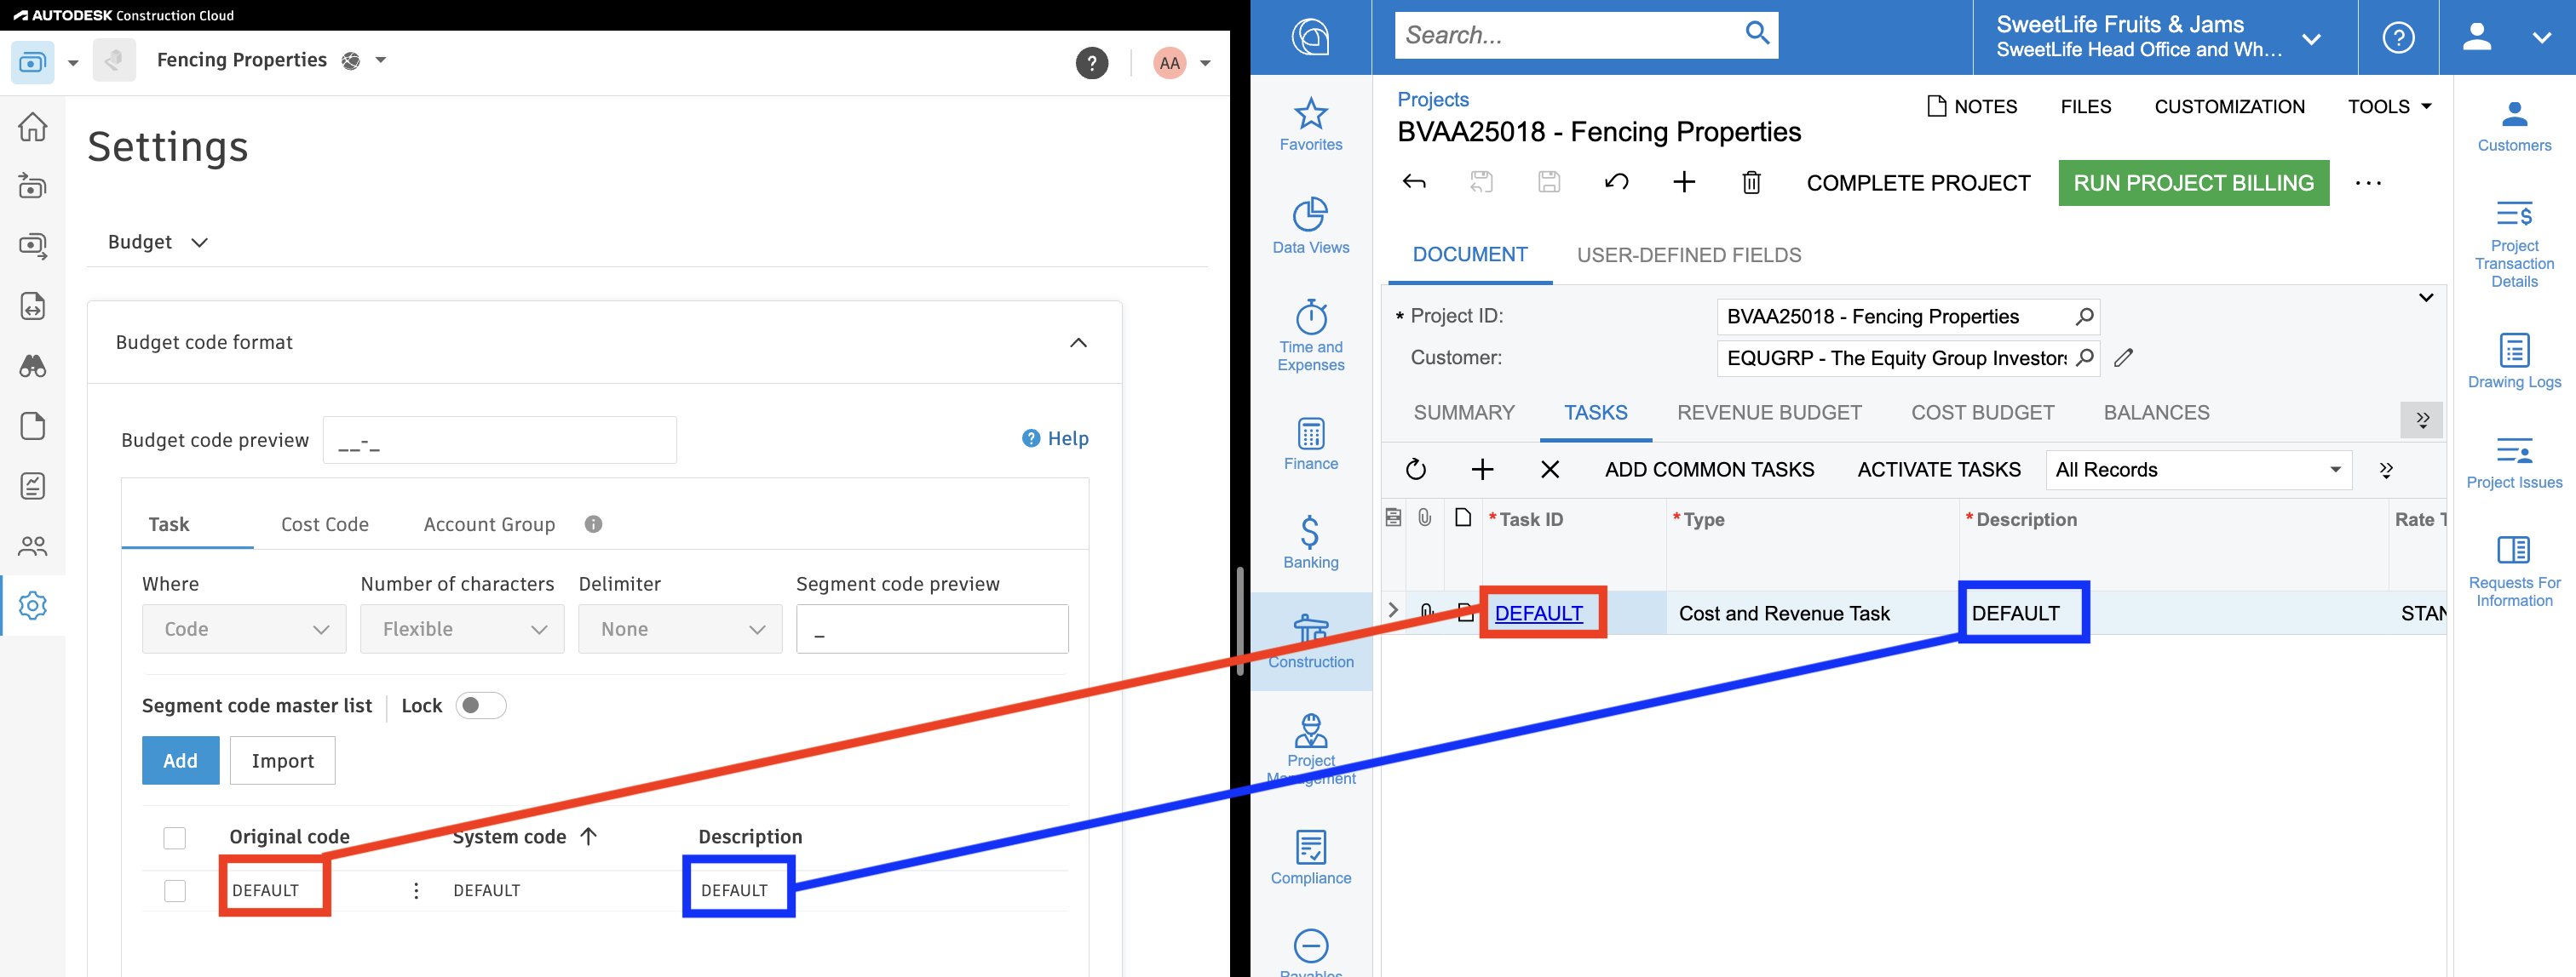Check the DEFAULT row checkbox
The height and width of the screenshot is (977, 2576).
[x=175, y=890]
